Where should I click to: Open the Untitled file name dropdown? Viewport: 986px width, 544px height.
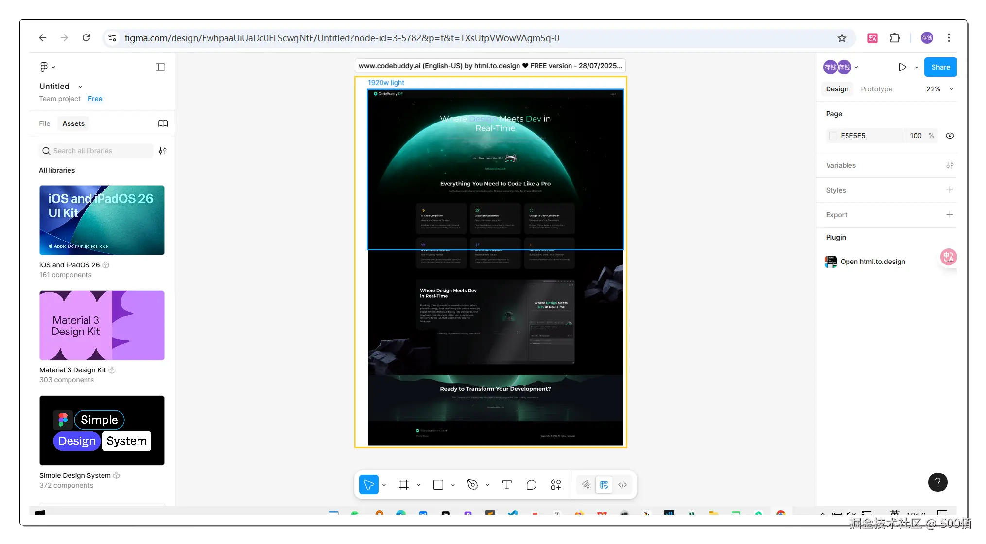[80, 87]
